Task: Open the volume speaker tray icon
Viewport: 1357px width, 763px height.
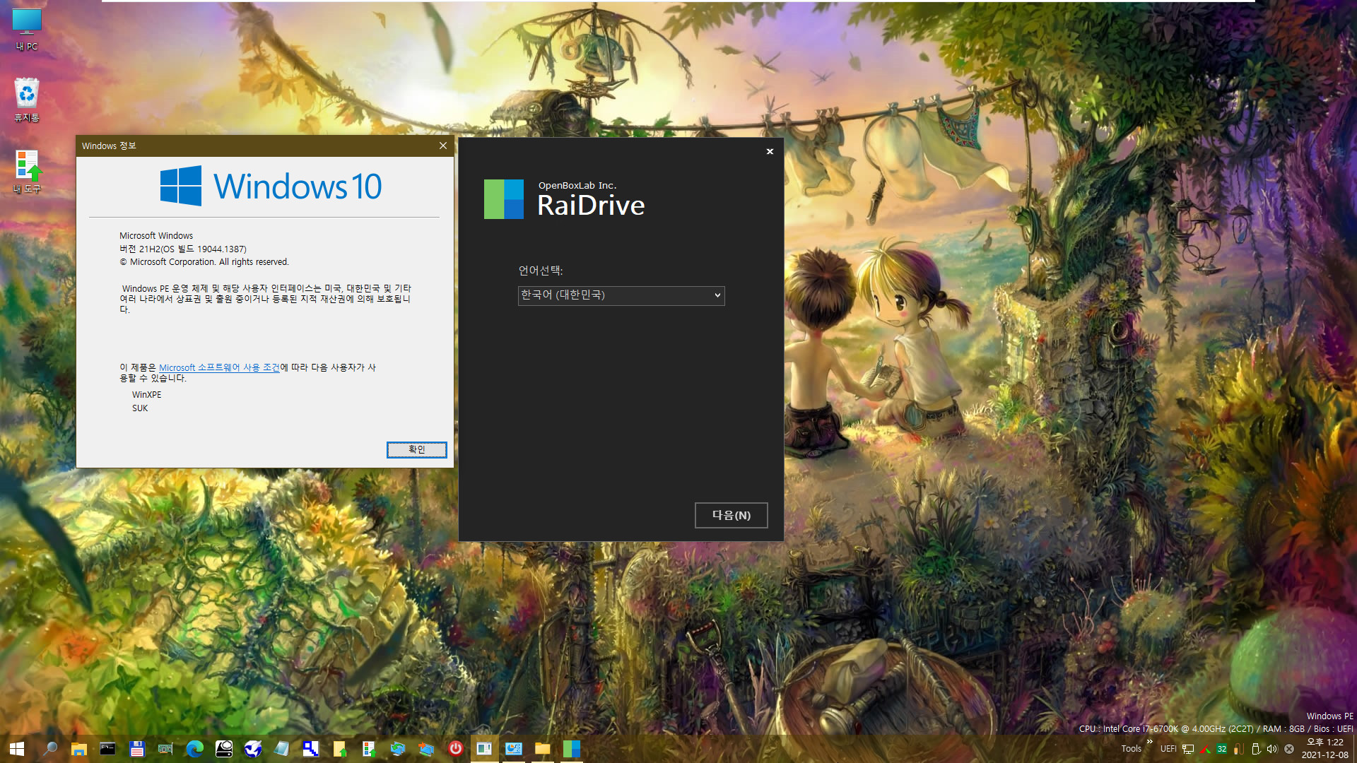Action: click(x=1272, y=749)
